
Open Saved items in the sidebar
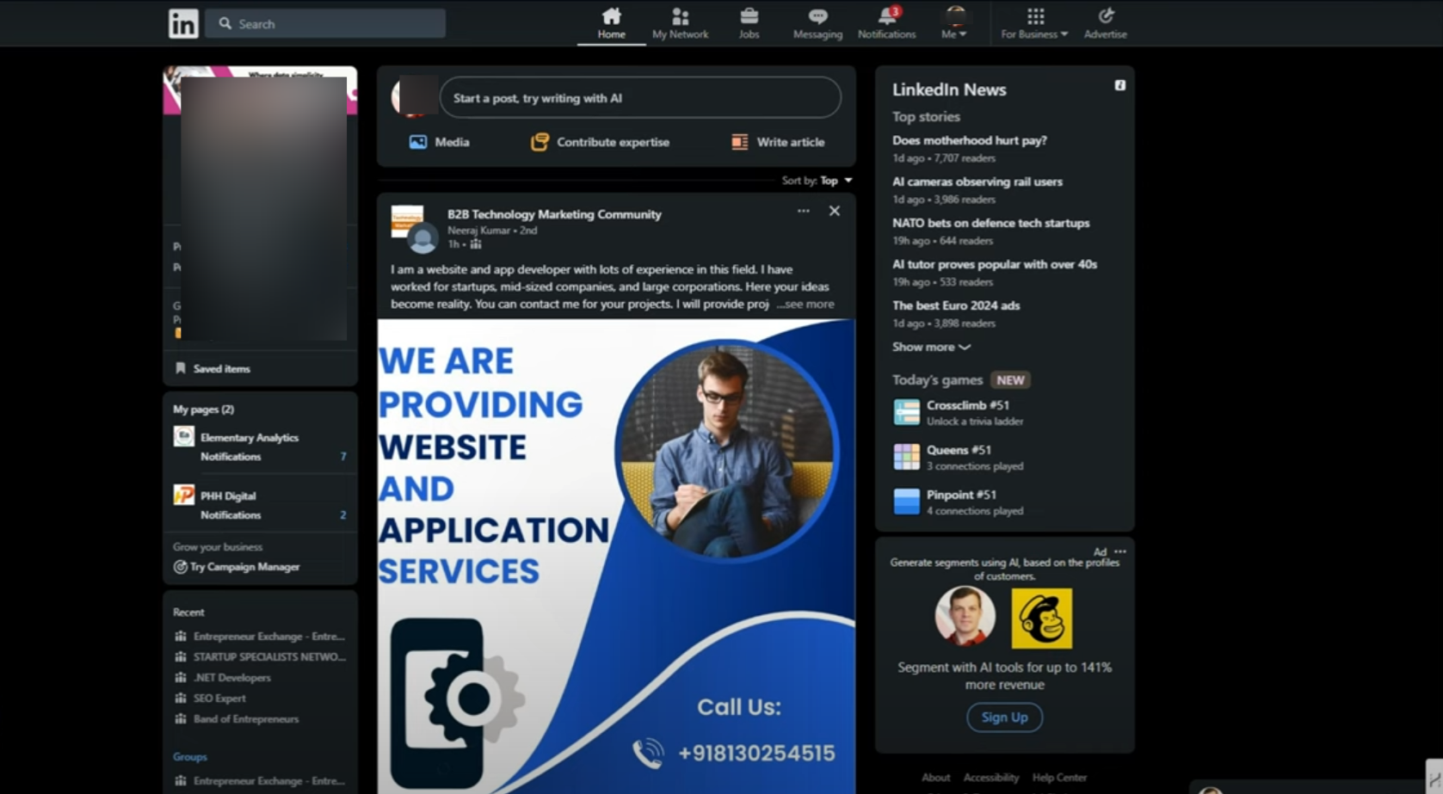pos(221,368)
